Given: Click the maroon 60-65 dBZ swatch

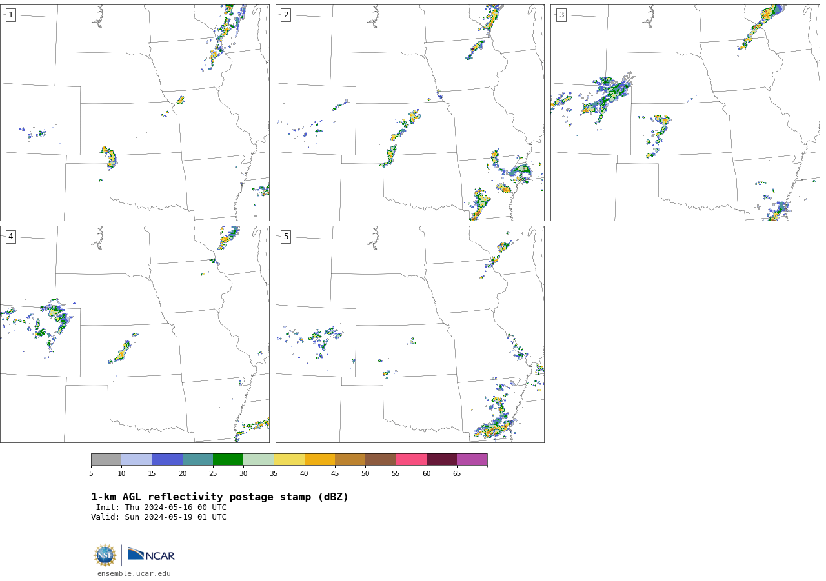Looking at the screenshot, I should [441, 460].
